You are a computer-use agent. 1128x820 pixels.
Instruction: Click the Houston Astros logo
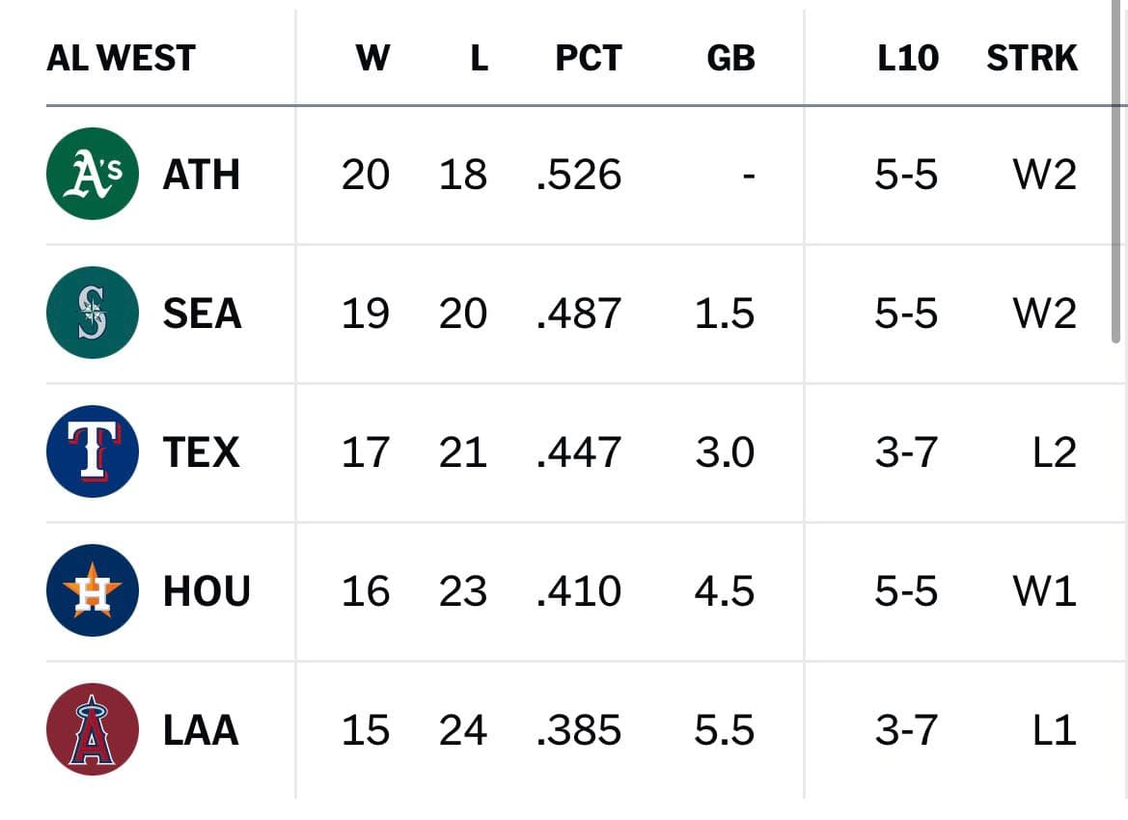pyautogui.click(x=92, y=590)
